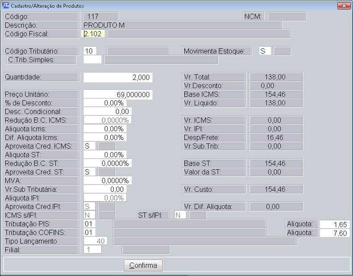Click the Código Fiscal input field
The height and width of the screenshot is (276, 353).
93,34
